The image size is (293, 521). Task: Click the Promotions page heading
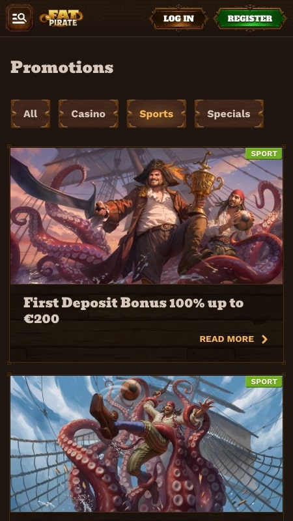click(x=62, y=68)
